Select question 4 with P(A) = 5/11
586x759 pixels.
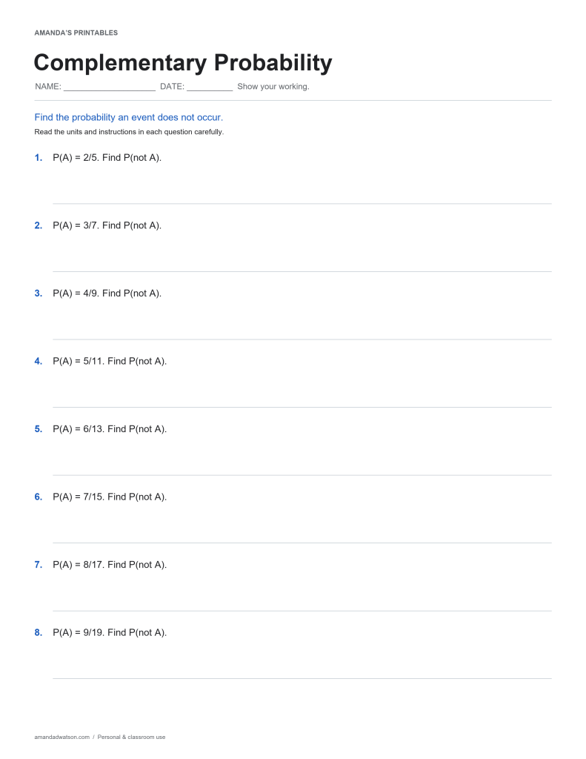[110, 361]
